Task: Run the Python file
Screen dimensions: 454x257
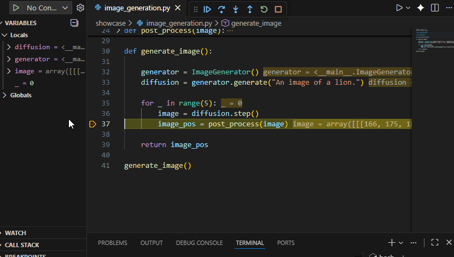Action: click(399, 8)
